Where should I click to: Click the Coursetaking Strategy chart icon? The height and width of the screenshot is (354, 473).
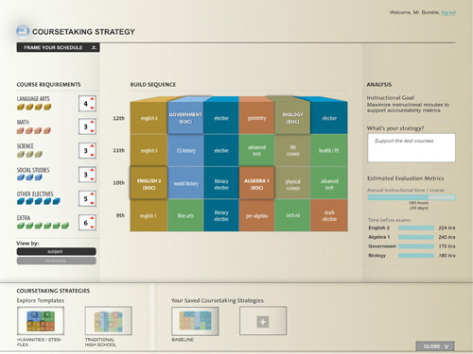(x=23, y=31)
